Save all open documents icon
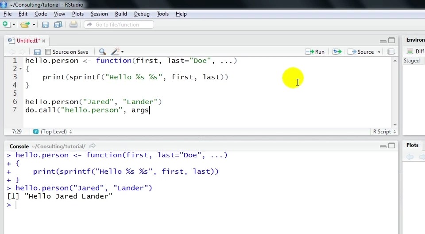The height and width of the screenshot is (234, 425). tap(58, 25)
